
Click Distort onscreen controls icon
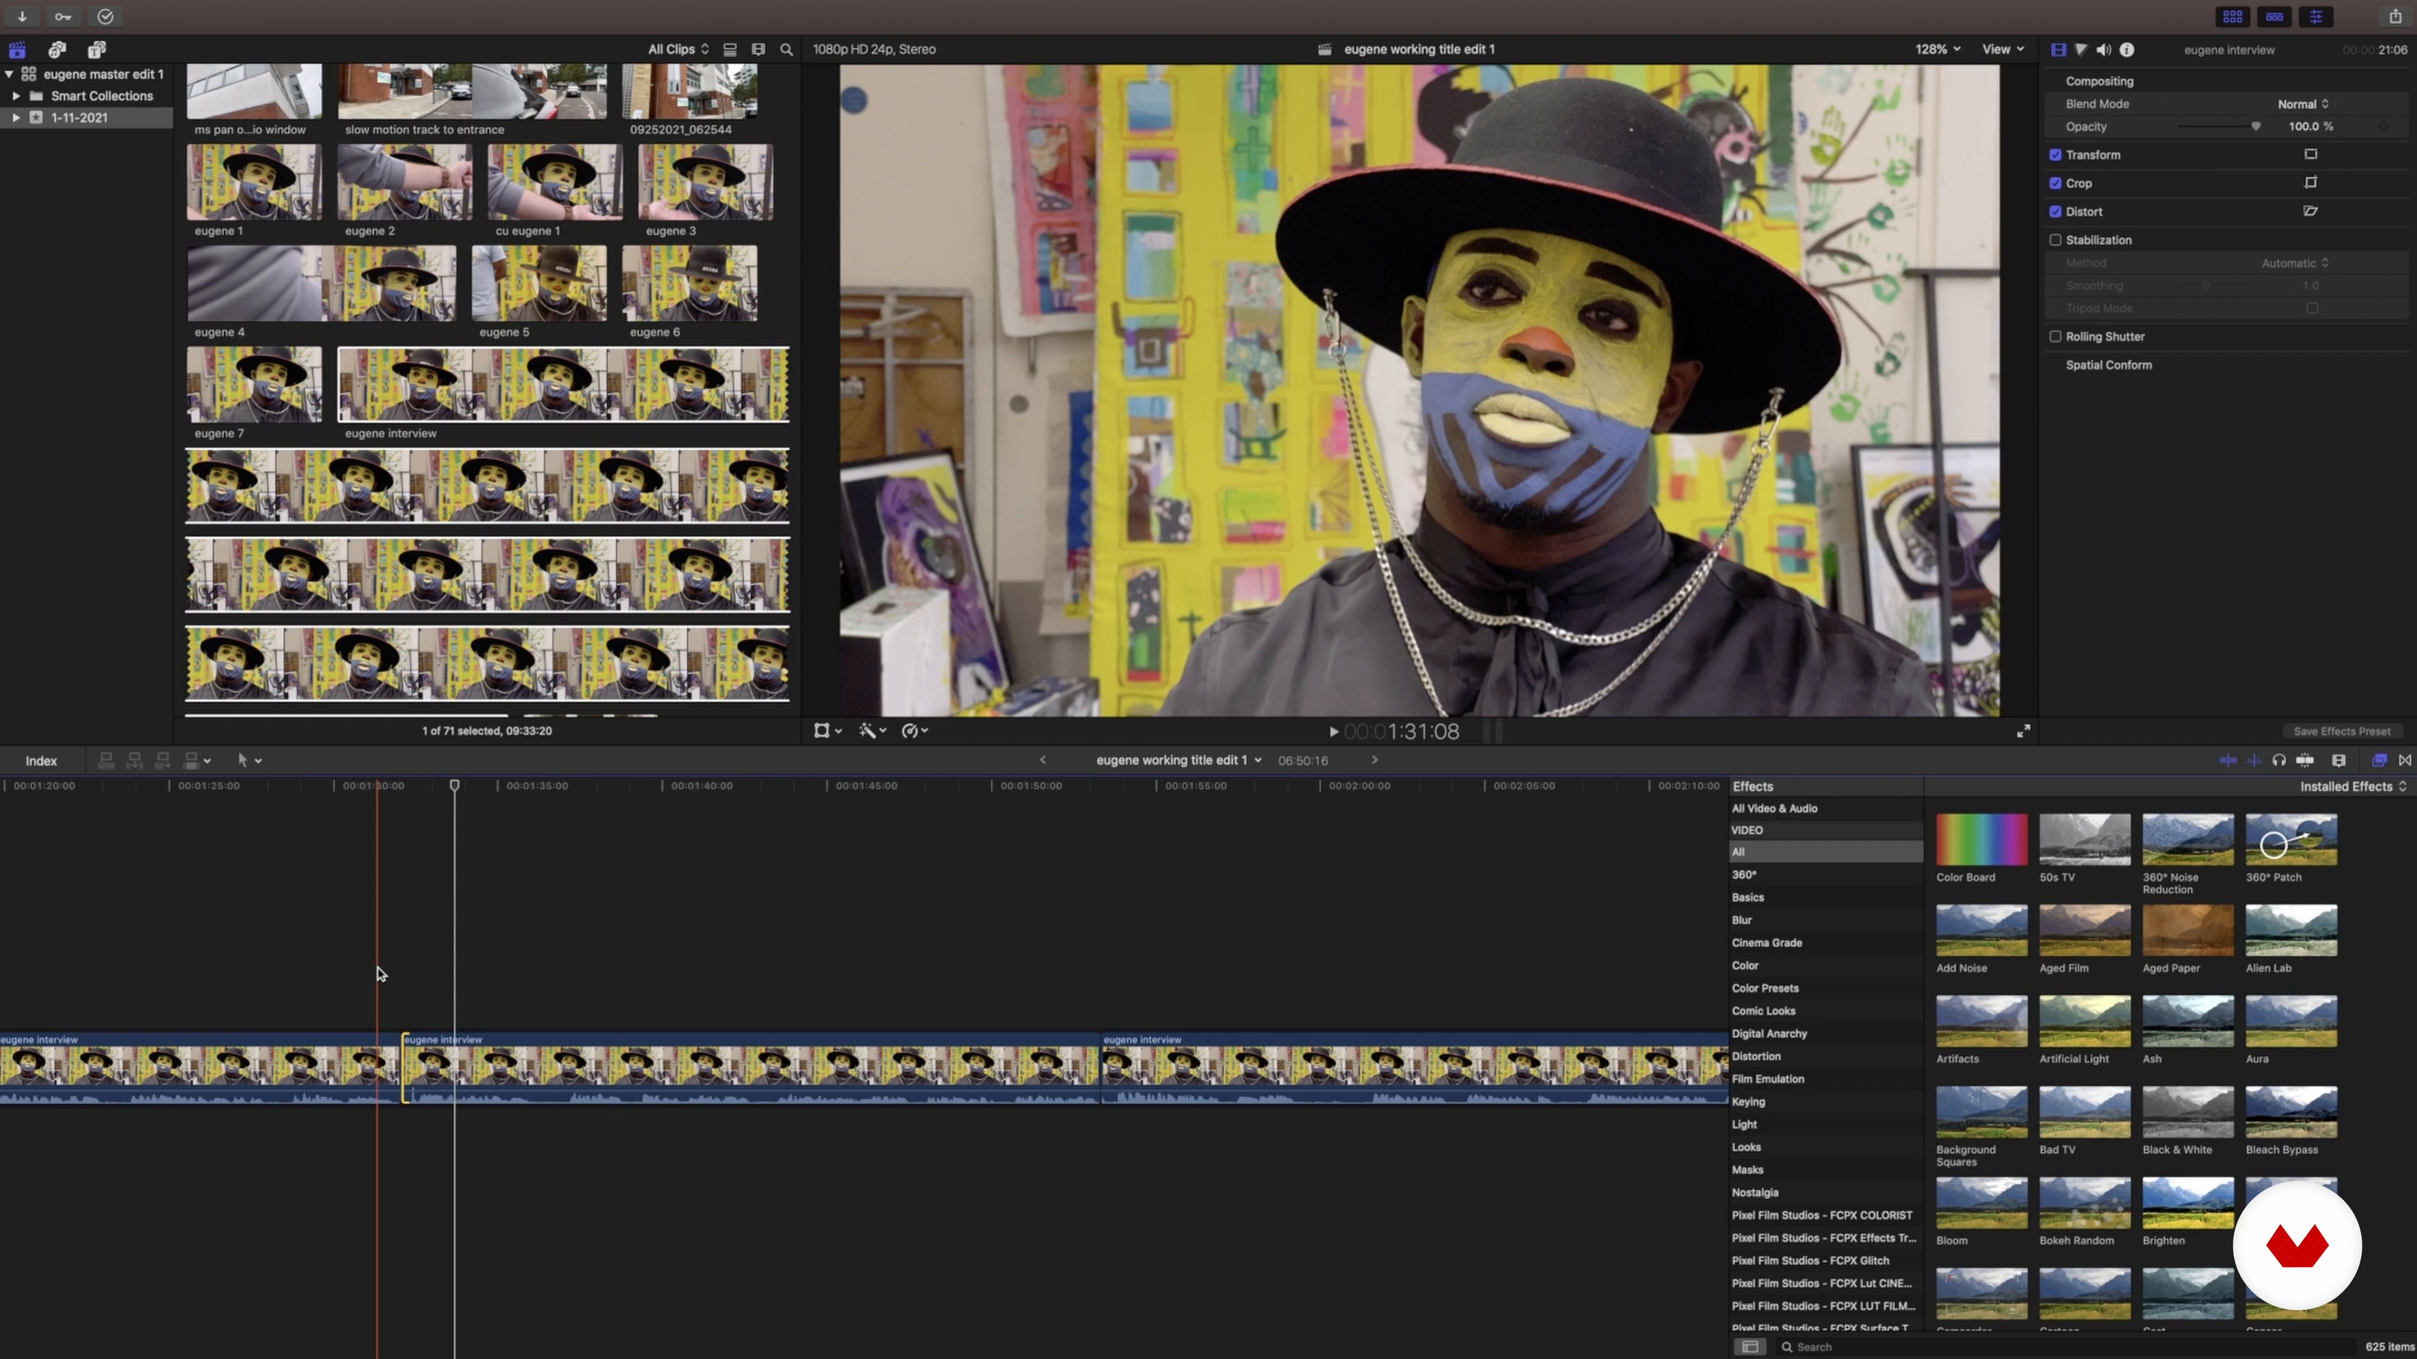2311,212
